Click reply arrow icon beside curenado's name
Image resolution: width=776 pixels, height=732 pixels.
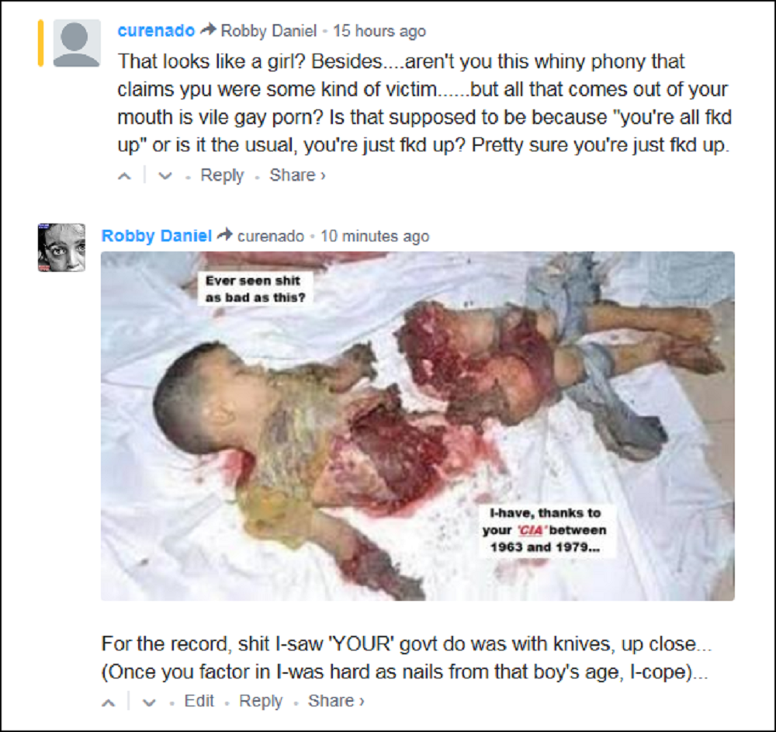click(x=208, y=29)
